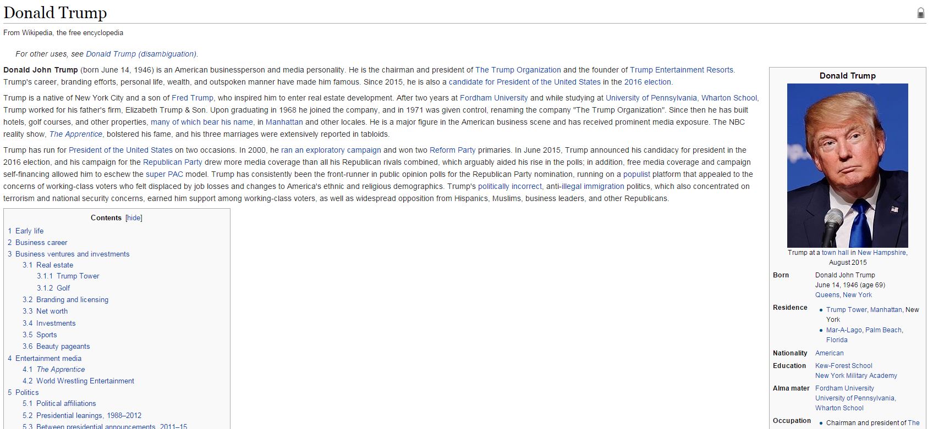This screenshot has width=933, height=429.
Task: Go to the Early life section
Action: [x=29, y=231]
